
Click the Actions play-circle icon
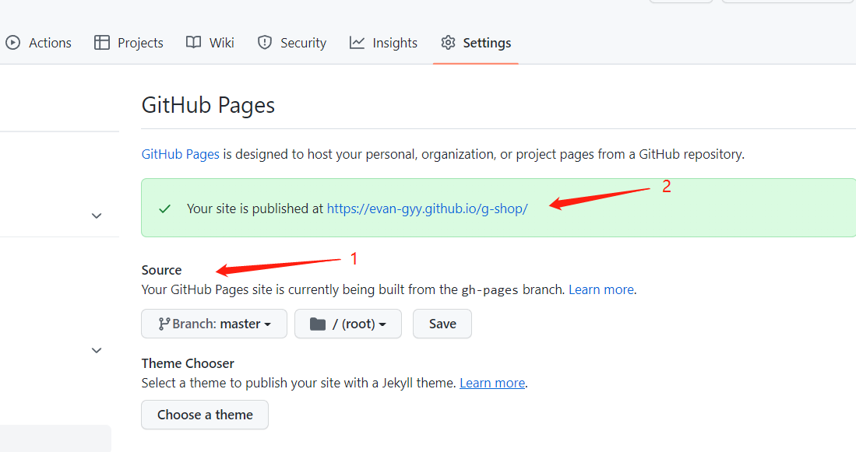(x=12, y=43)
